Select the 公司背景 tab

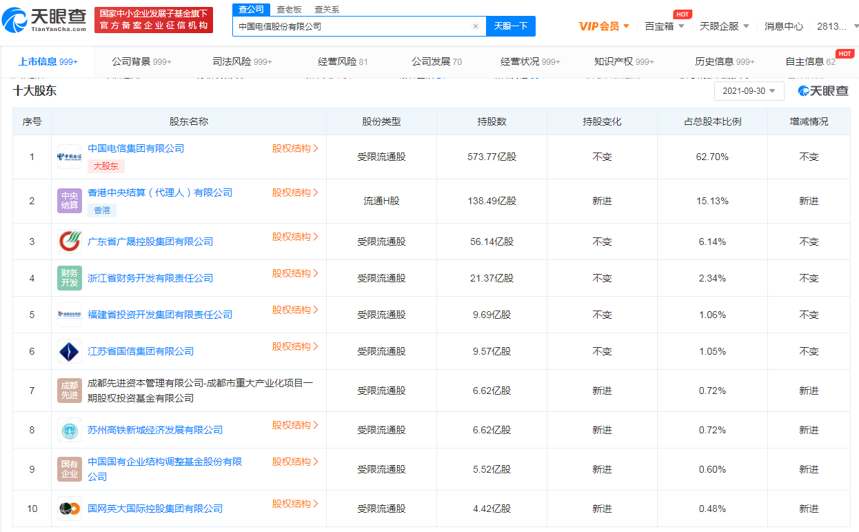pyautogui.click(x=141, y=61)
